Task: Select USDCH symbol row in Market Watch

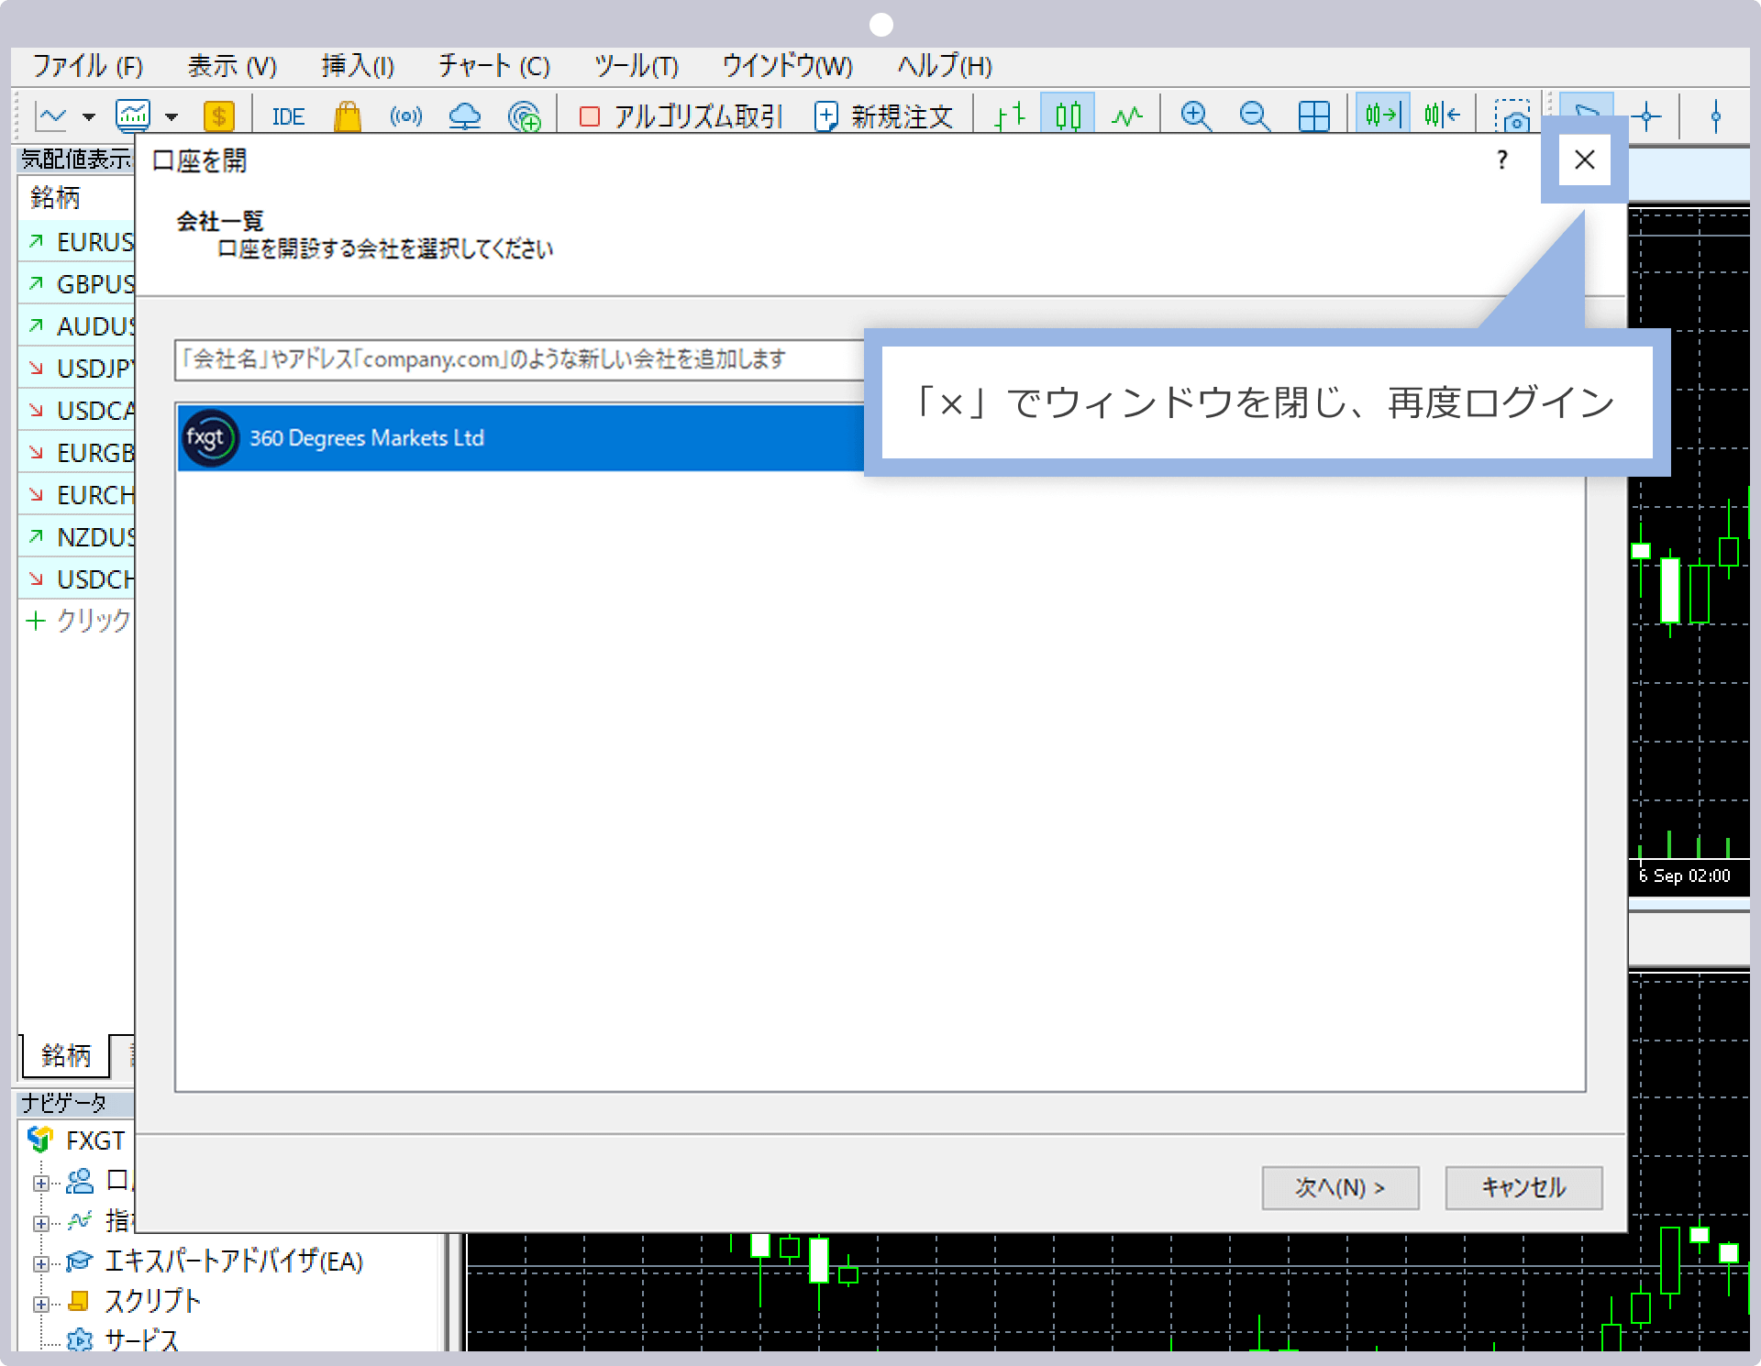Action: [77, 579]
